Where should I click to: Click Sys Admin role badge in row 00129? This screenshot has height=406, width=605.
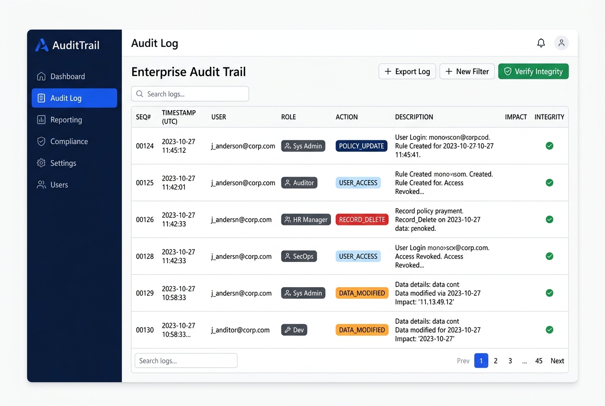pos(303,293)
